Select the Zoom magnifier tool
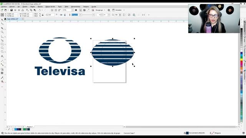Screen dimensions: 246x138 pos(2,32)
